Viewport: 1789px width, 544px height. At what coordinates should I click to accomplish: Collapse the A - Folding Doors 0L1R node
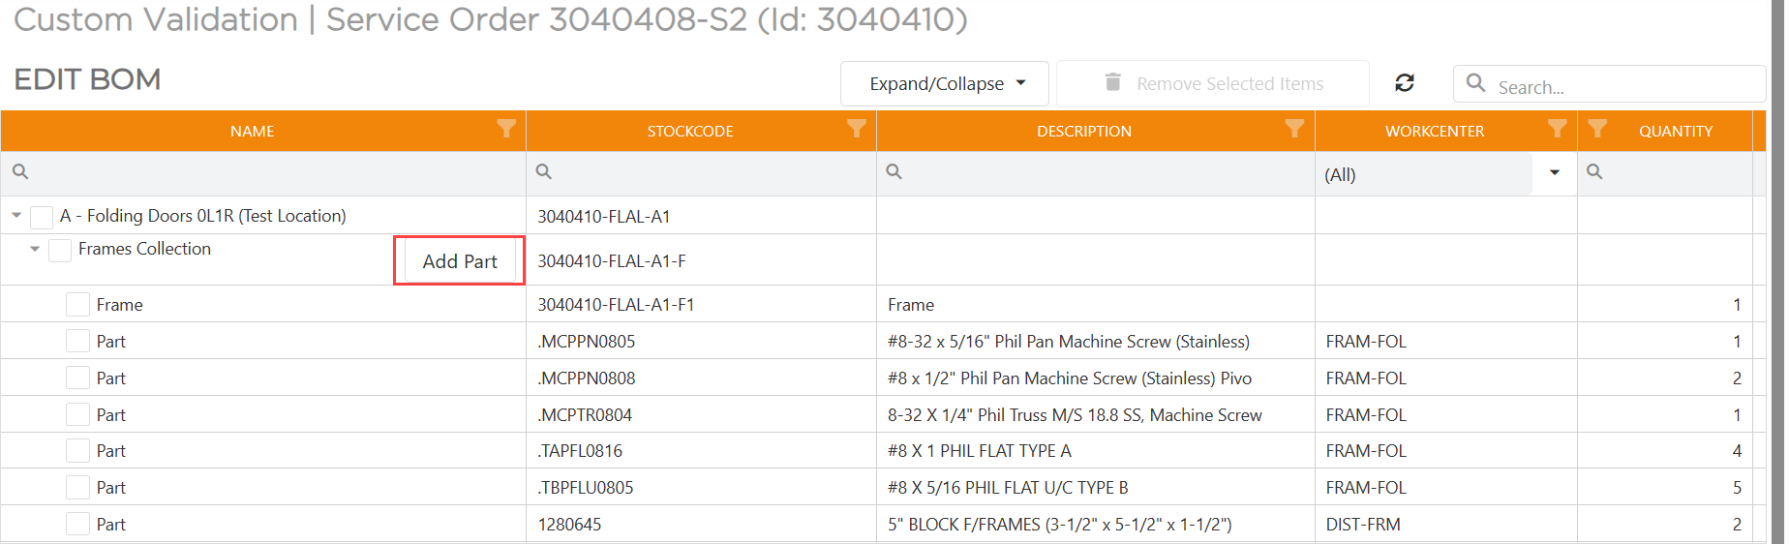coord(16,216)
